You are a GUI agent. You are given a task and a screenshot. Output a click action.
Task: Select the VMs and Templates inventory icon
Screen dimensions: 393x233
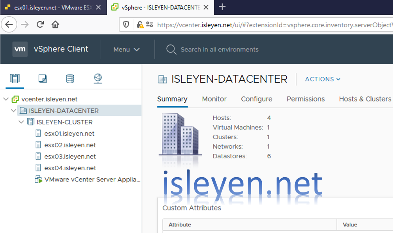tap(42, 78)
